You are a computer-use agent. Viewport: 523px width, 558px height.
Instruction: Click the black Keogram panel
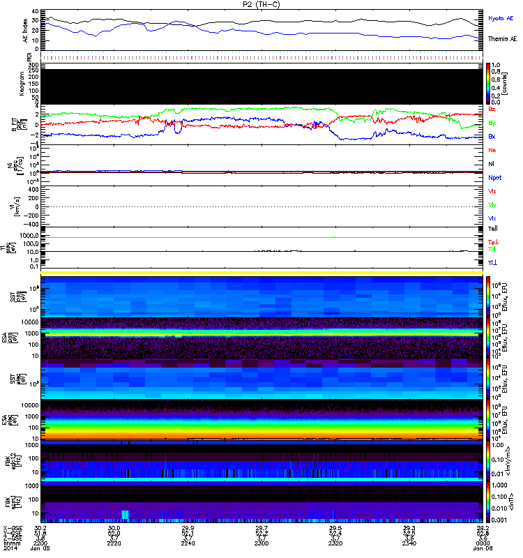coord(261,86)
